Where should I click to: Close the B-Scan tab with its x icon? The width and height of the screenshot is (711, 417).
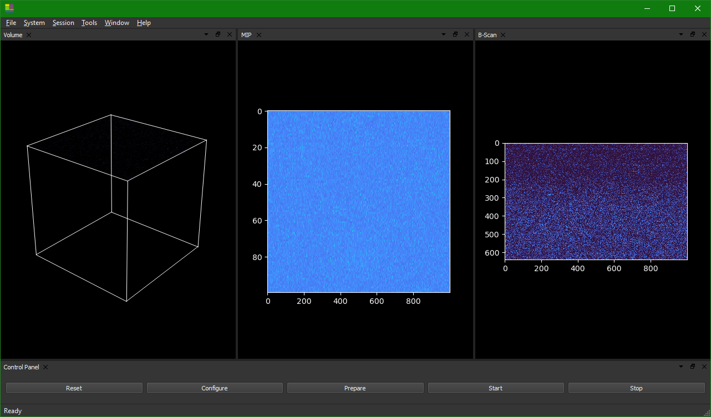(x=502, y=35)
